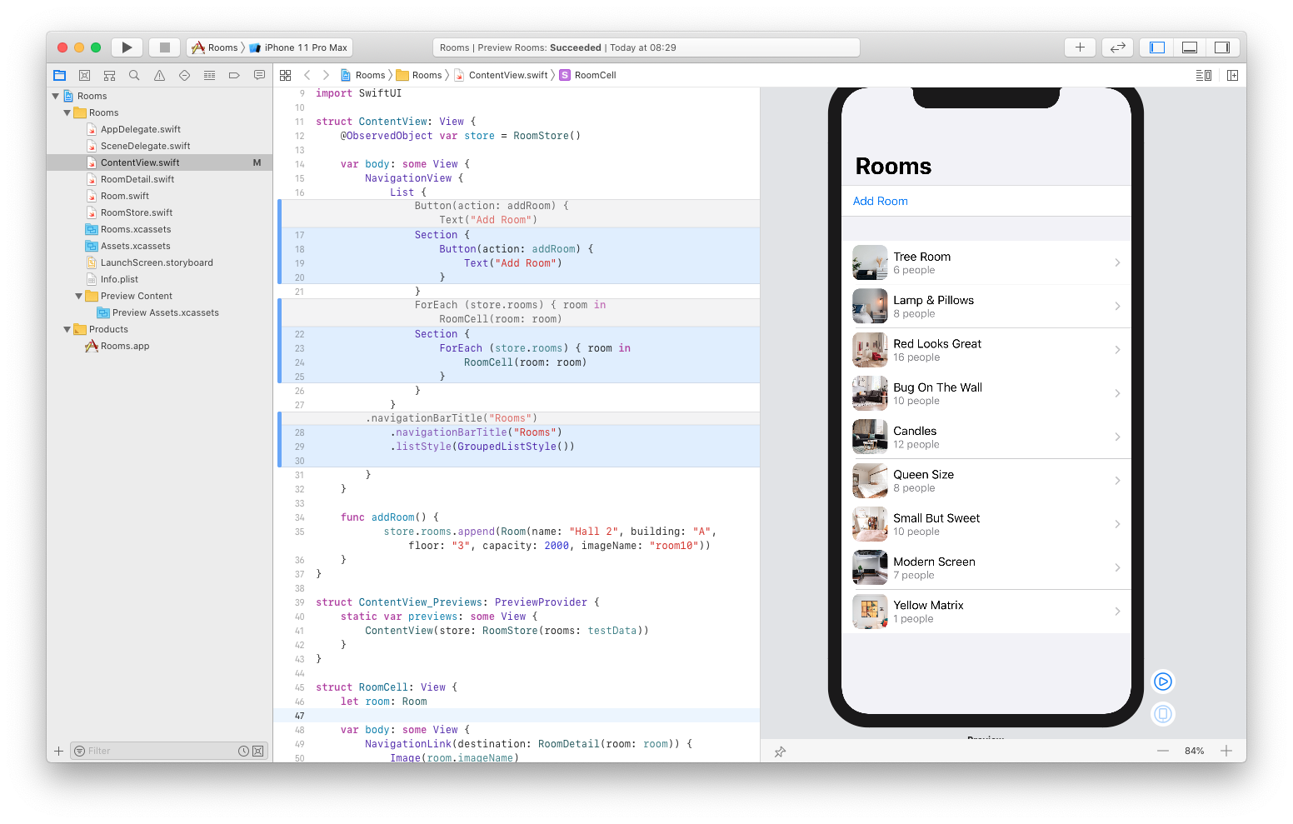1293x824 pixels.
Task: Tap Add Room in the preview
Action: click(880, 201)
